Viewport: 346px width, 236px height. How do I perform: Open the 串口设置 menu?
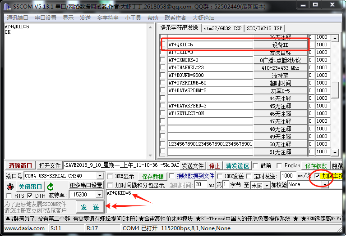click(x=46, y=18)
